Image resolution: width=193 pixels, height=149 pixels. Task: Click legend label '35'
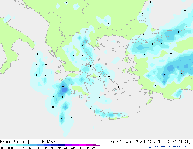[73, 148]
